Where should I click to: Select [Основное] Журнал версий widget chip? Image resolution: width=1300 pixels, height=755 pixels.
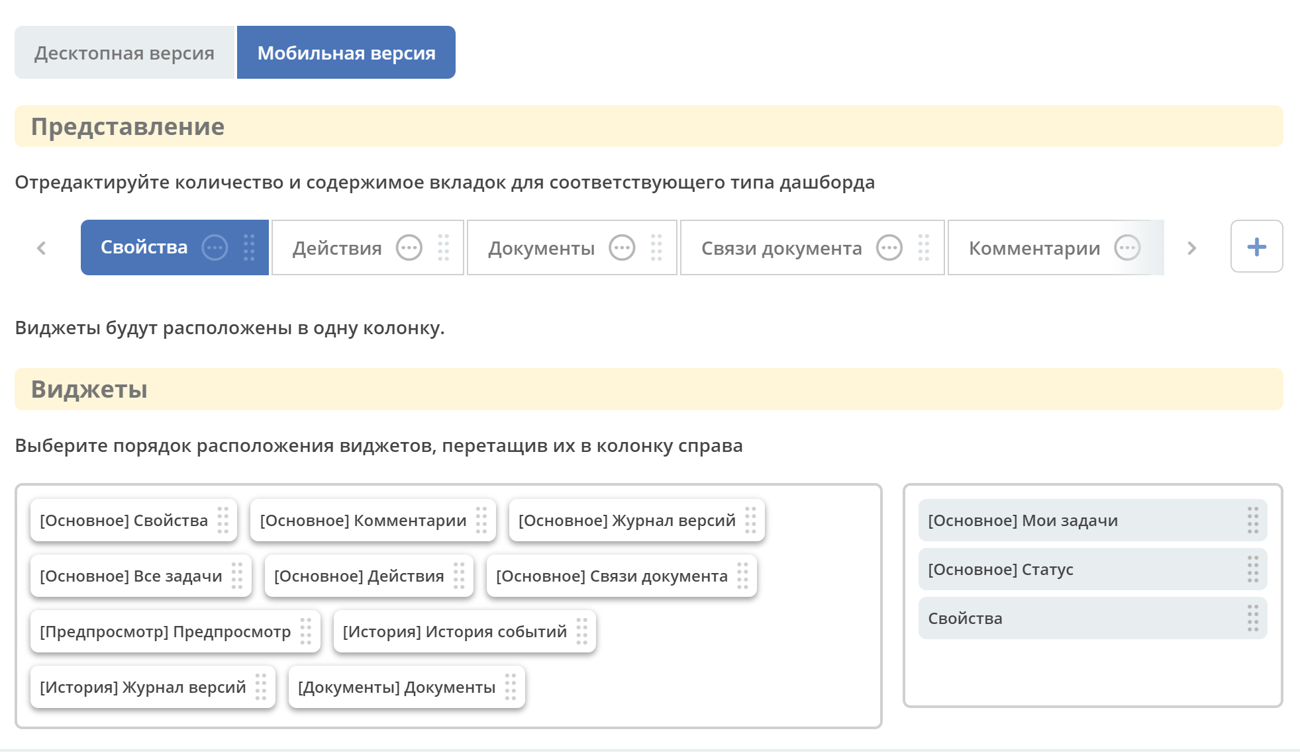click(x=636, y=520)
